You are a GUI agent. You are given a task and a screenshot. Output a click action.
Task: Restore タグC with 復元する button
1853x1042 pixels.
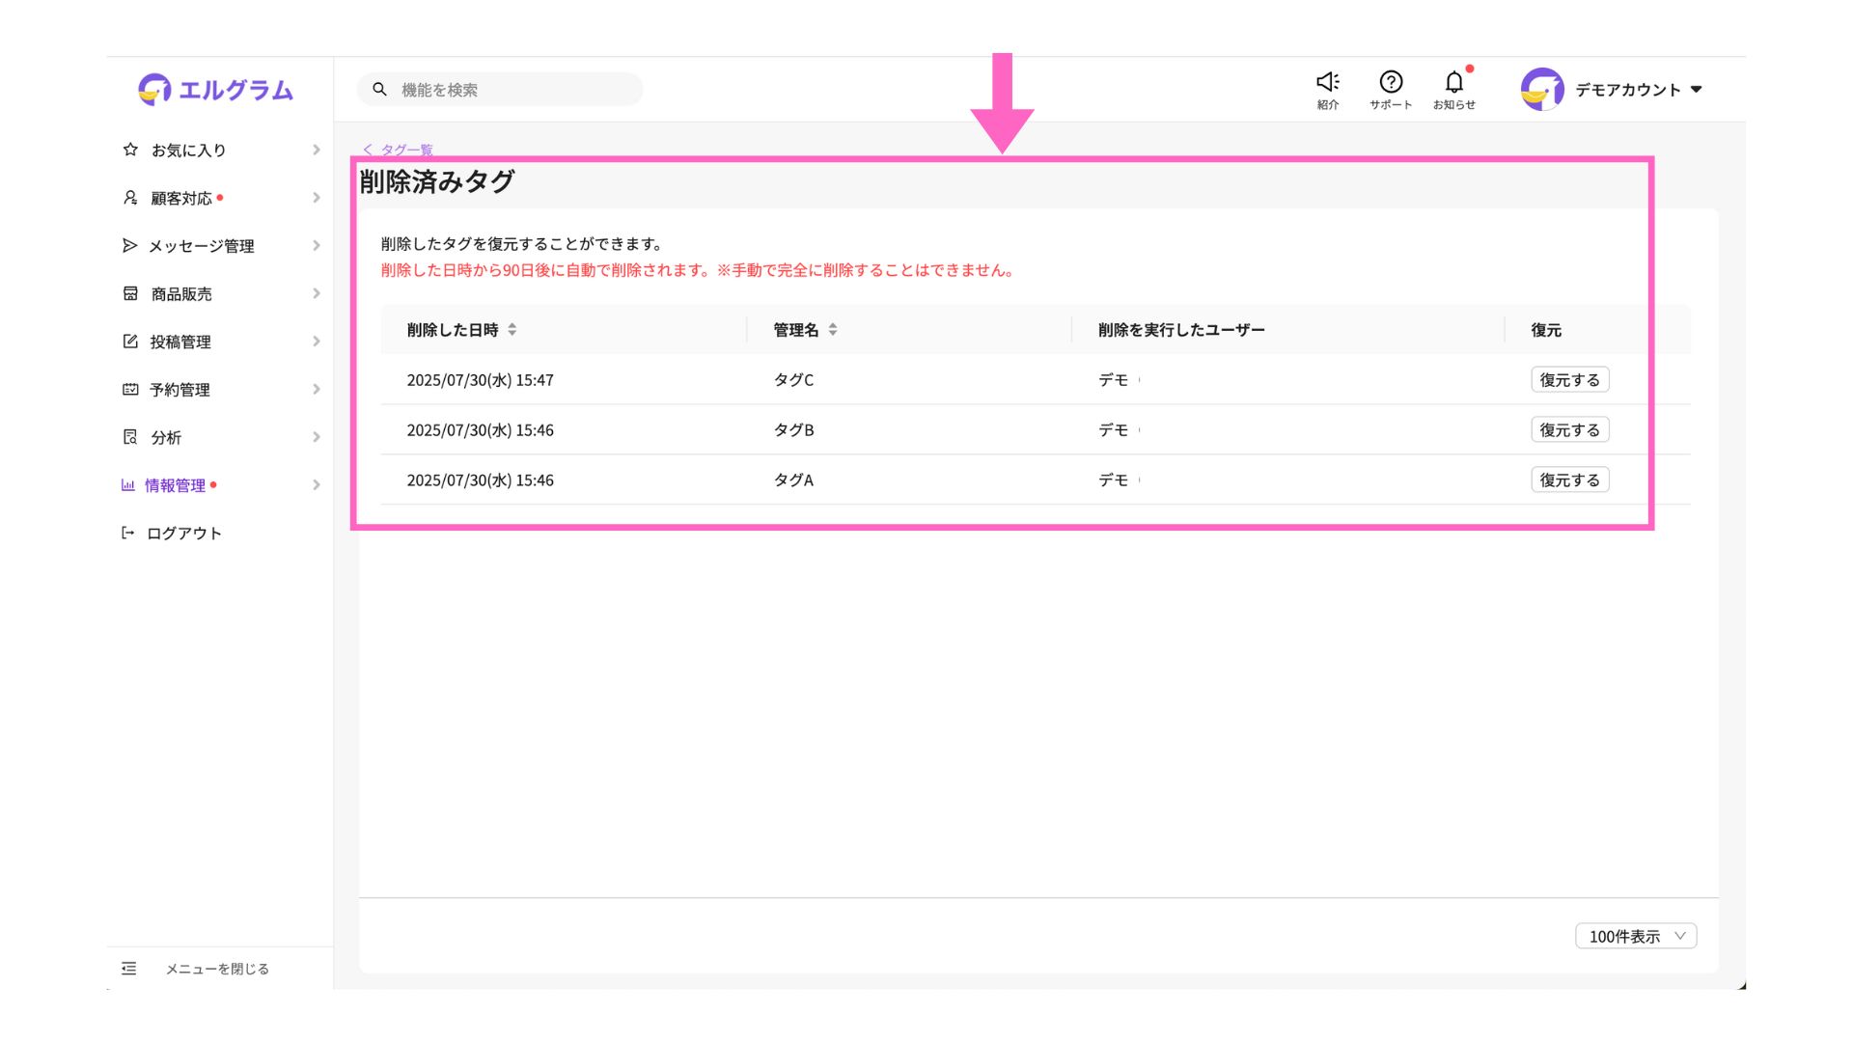[1569, 380]
